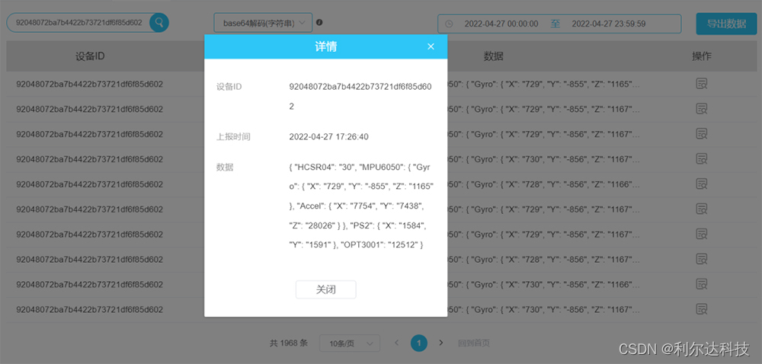Screen dimensions: 762x364
Task: Click the JSON data text in dialog
Action: click(361, 206)
